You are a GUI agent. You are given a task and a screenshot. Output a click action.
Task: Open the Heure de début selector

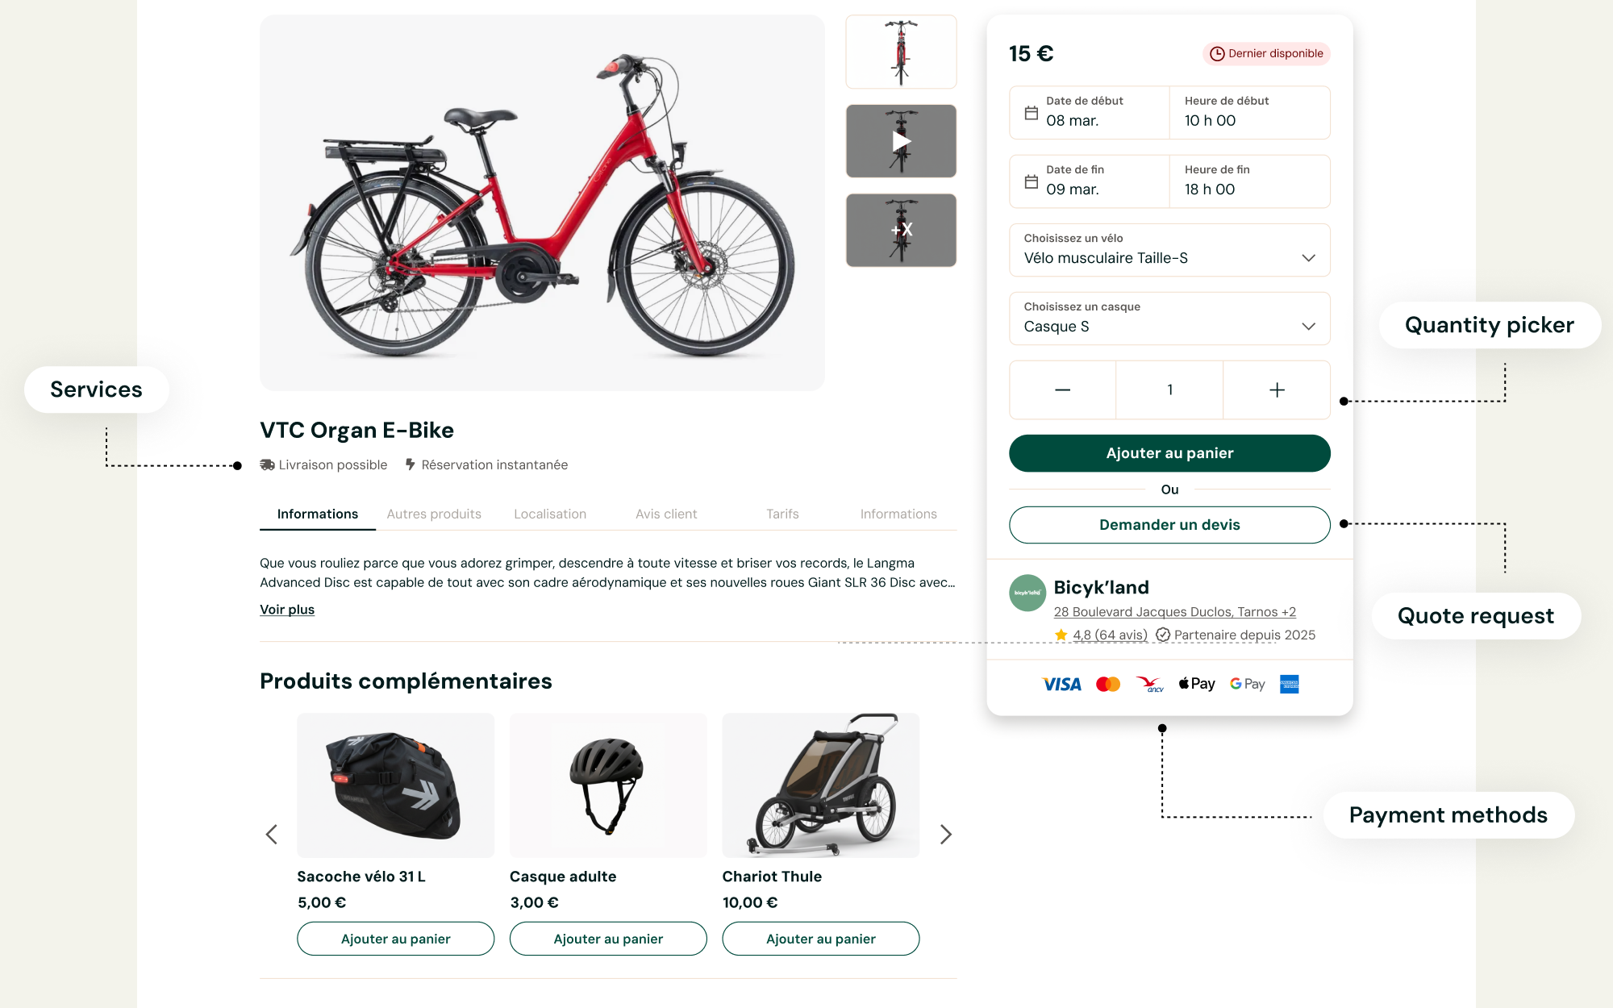pyautogui.click(x=1249, y=113)
